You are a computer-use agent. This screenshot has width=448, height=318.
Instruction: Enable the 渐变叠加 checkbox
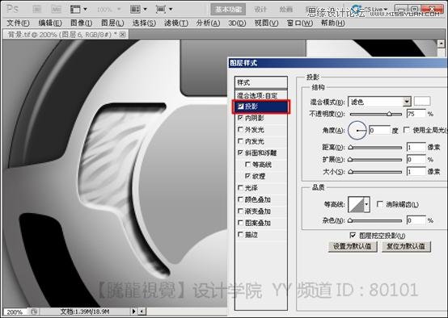tap(240, 211)
